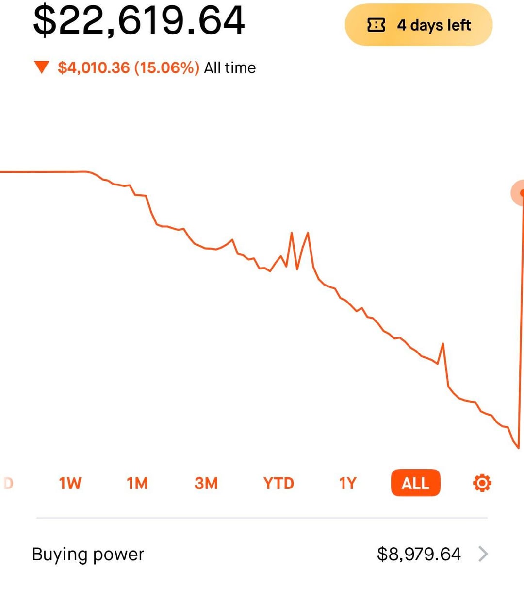The height and width of the screenshot is (589, 524).
Task: Open chart settings gear icon
Action: tap(482, 483)
